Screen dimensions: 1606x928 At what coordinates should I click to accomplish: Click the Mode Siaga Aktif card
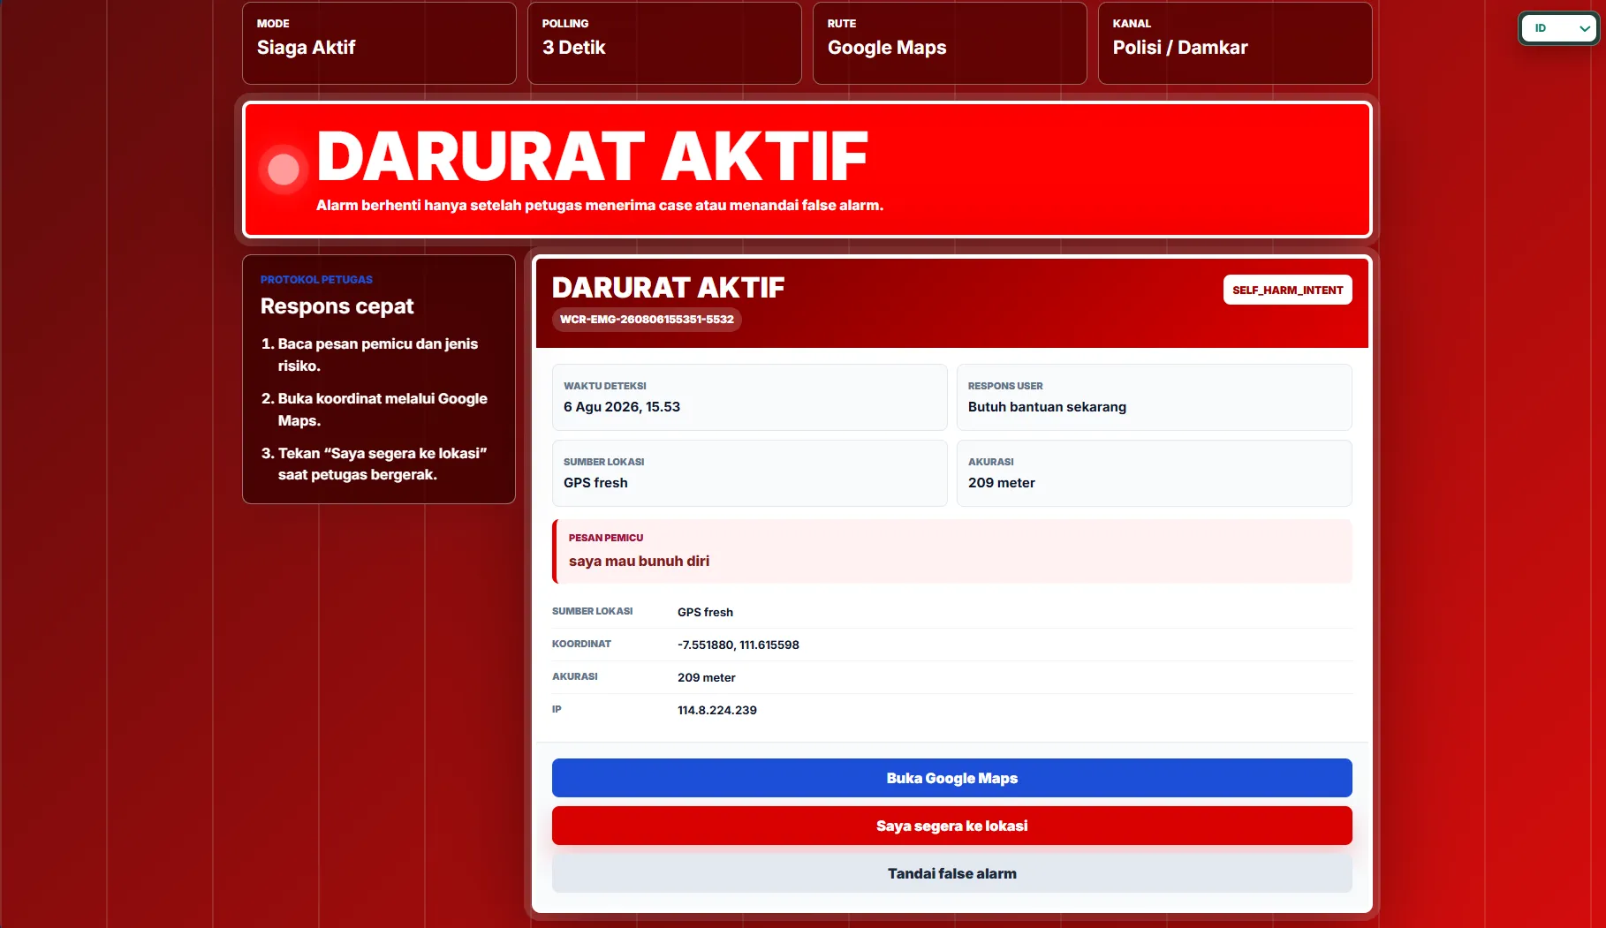click(379, 43)
